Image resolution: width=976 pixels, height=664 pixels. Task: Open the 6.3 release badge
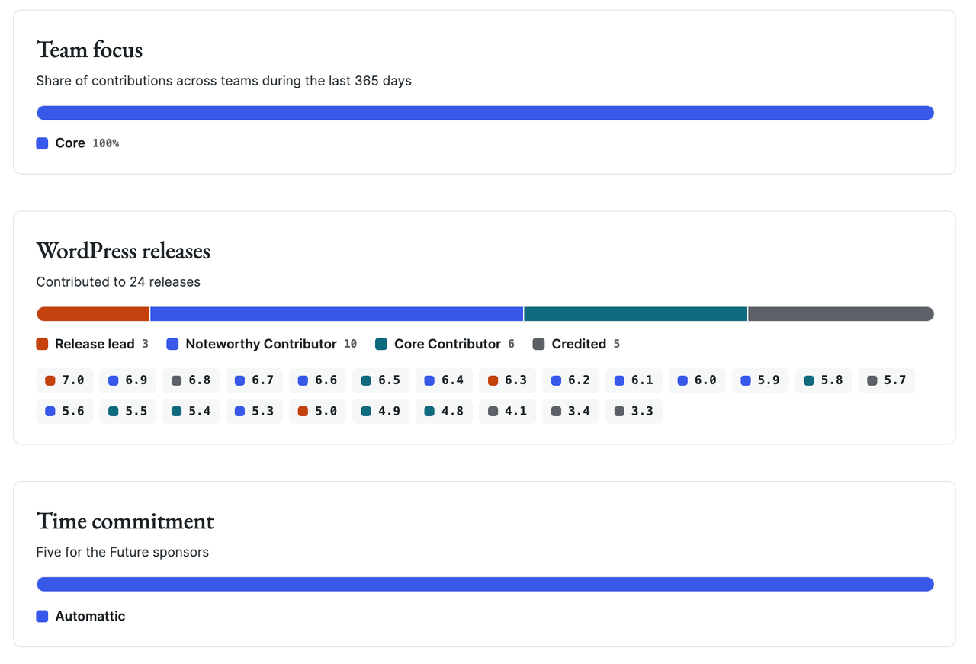tap(507, 380)
